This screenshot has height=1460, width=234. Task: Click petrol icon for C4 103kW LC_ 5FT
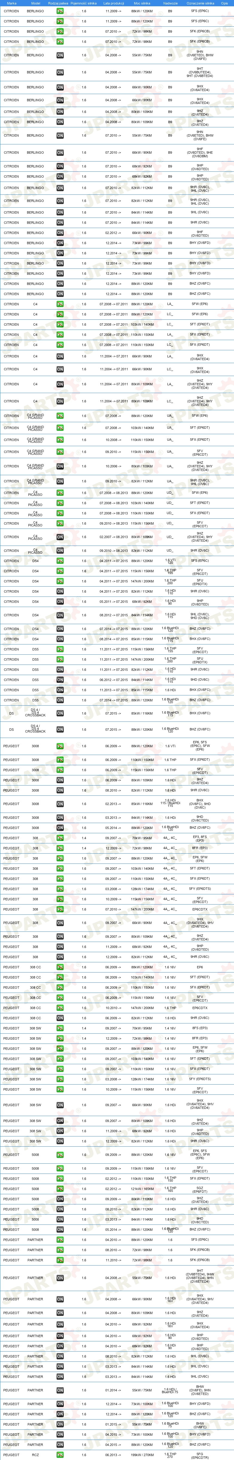60,325
